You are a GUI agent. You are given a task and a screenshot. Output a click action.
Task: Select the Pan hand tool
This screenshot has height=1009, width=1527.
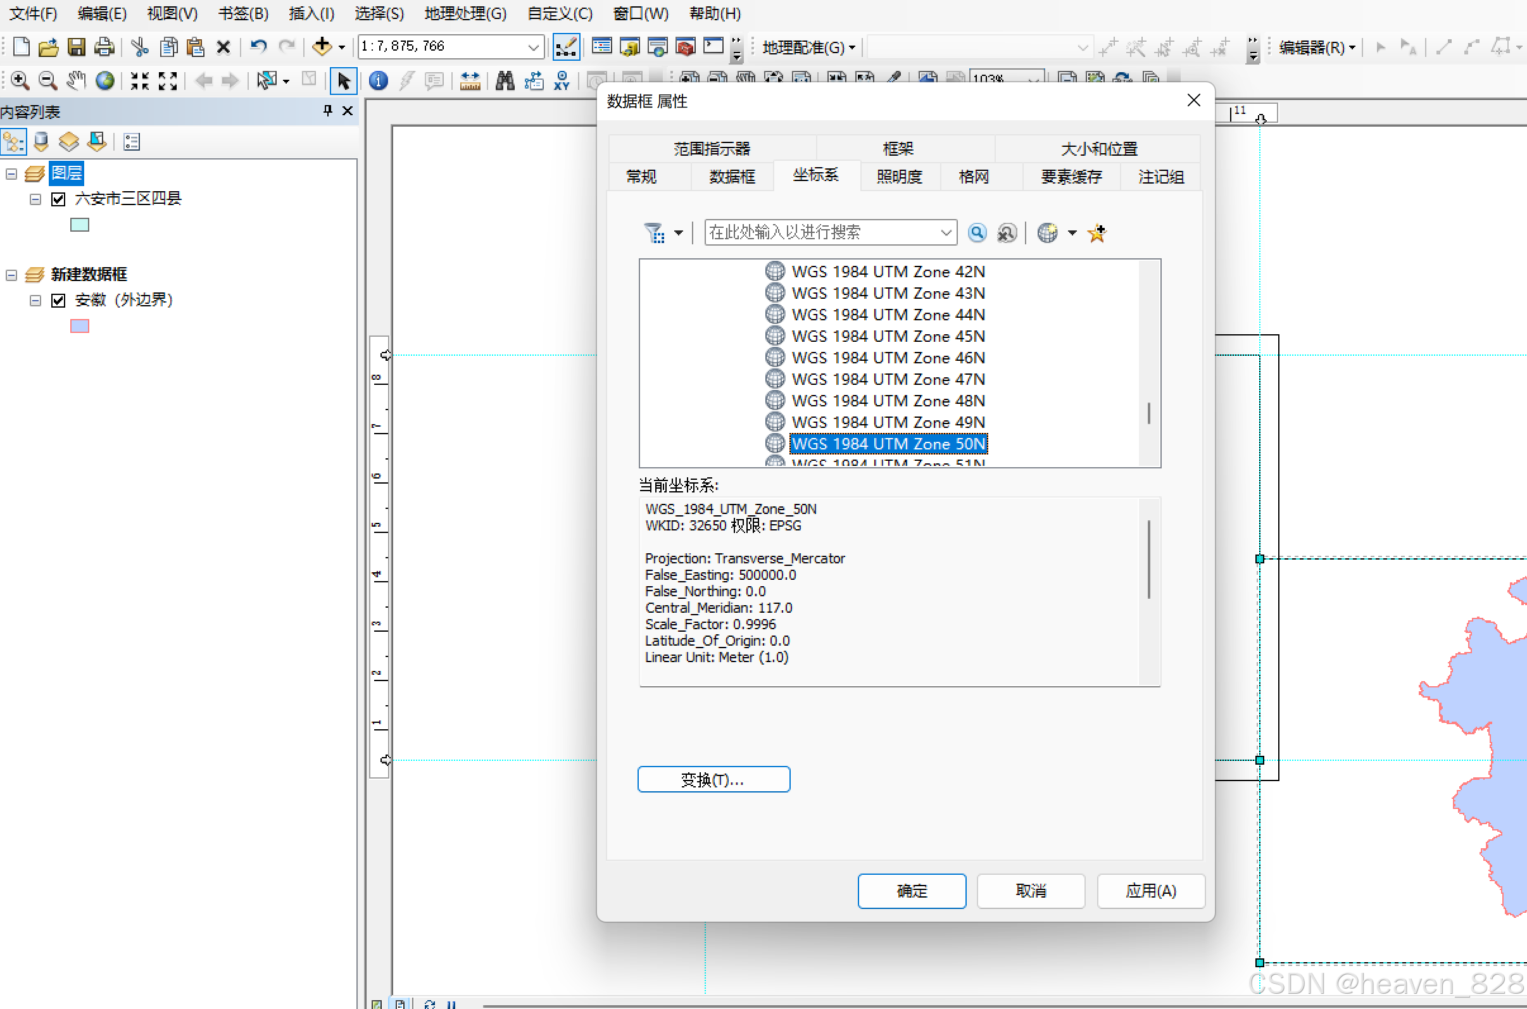76,80
